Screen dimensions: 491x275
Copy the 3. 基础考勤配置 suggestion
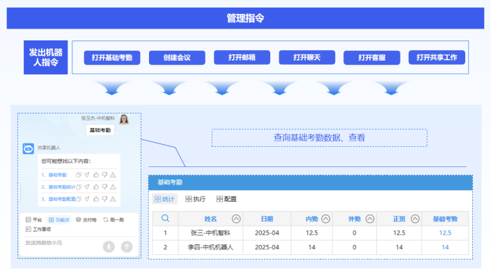tap(79, 199)
